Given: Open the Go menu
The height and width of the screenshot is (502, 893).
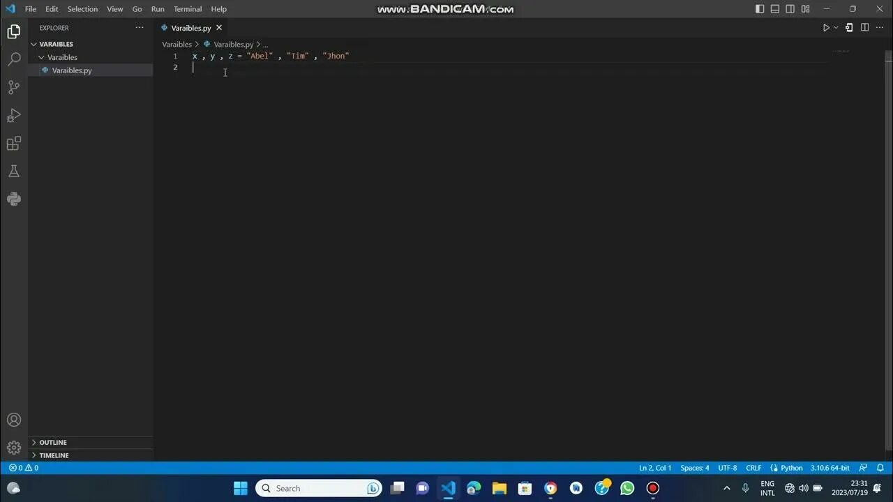Looking at the screenshot, I should [137, 9].
